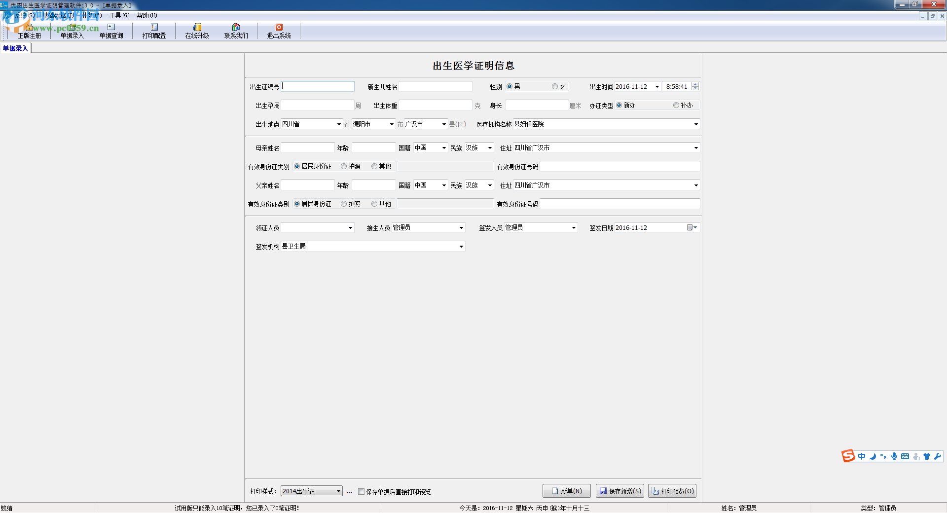947x513 pixels.
Task: Open Sogou wrench toolbox icon
Action: (x=938, y=456)
